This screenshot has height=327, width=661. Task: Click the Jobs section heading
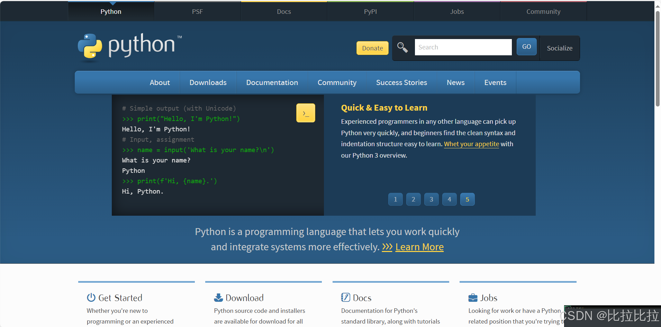[489, 298]
